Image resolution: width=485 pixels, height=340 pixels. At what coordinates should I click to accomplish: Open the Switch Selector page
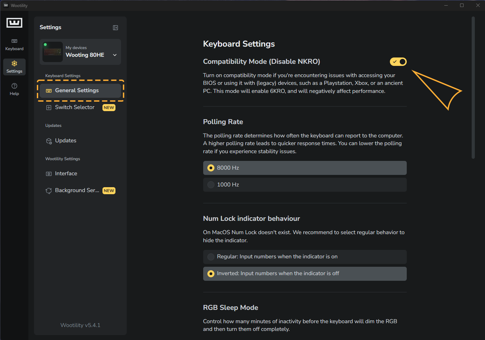tap(80, 107)
